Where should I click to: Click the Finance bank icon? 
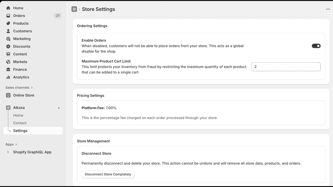pyautogui.click(x=8, y=69)
